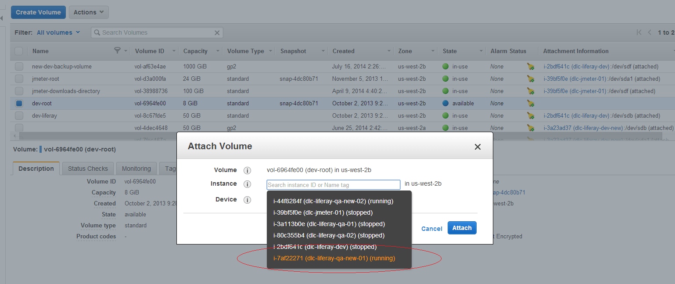Switch to the Status Checks tab
This screenshot has width=675, height=284.
(x=88, y=169)
